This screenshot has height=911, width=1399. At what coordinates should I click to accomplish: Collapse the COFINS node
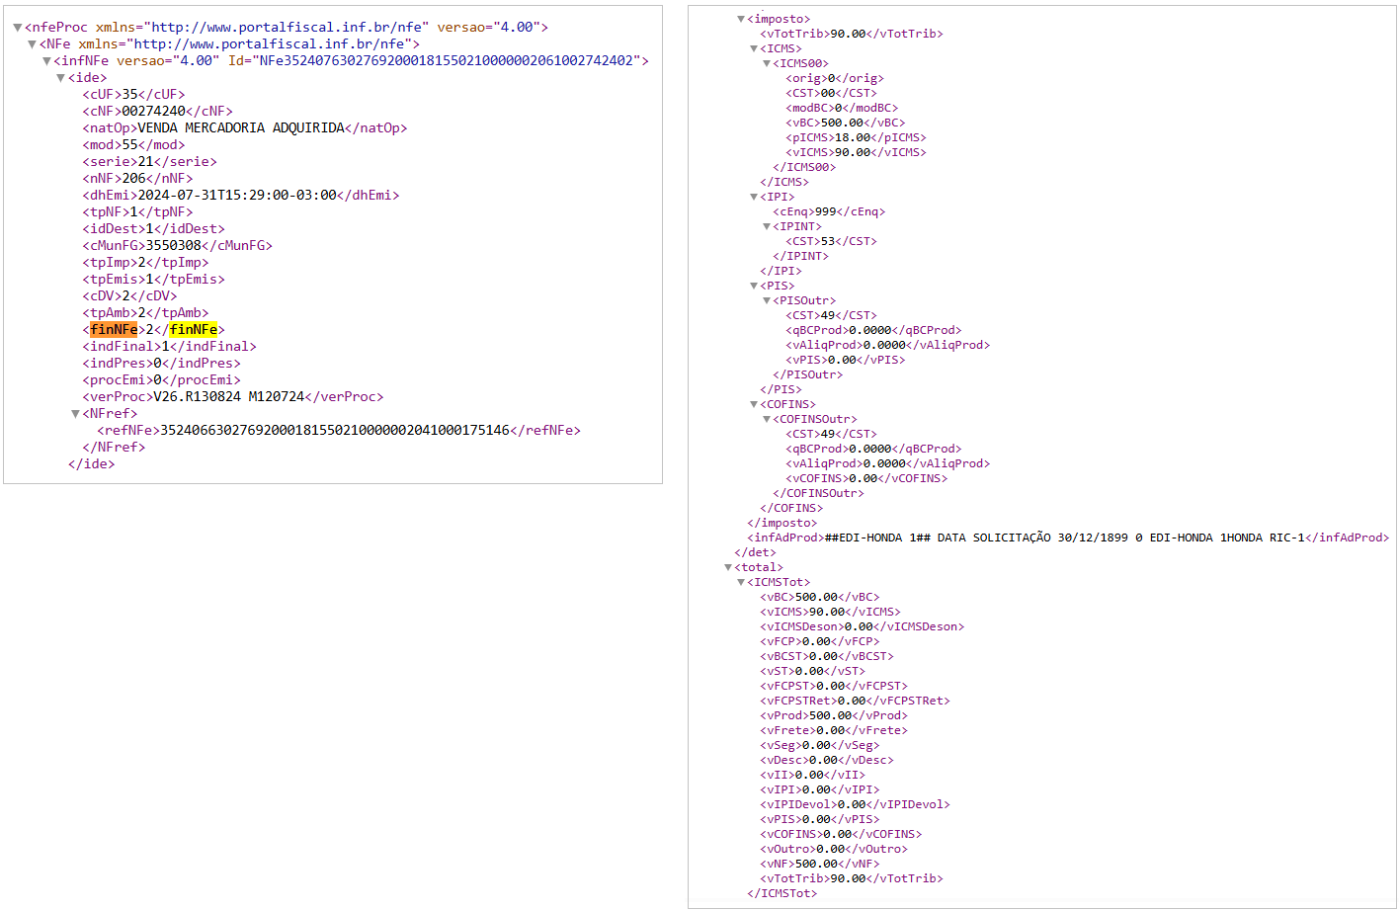point(754,404)
